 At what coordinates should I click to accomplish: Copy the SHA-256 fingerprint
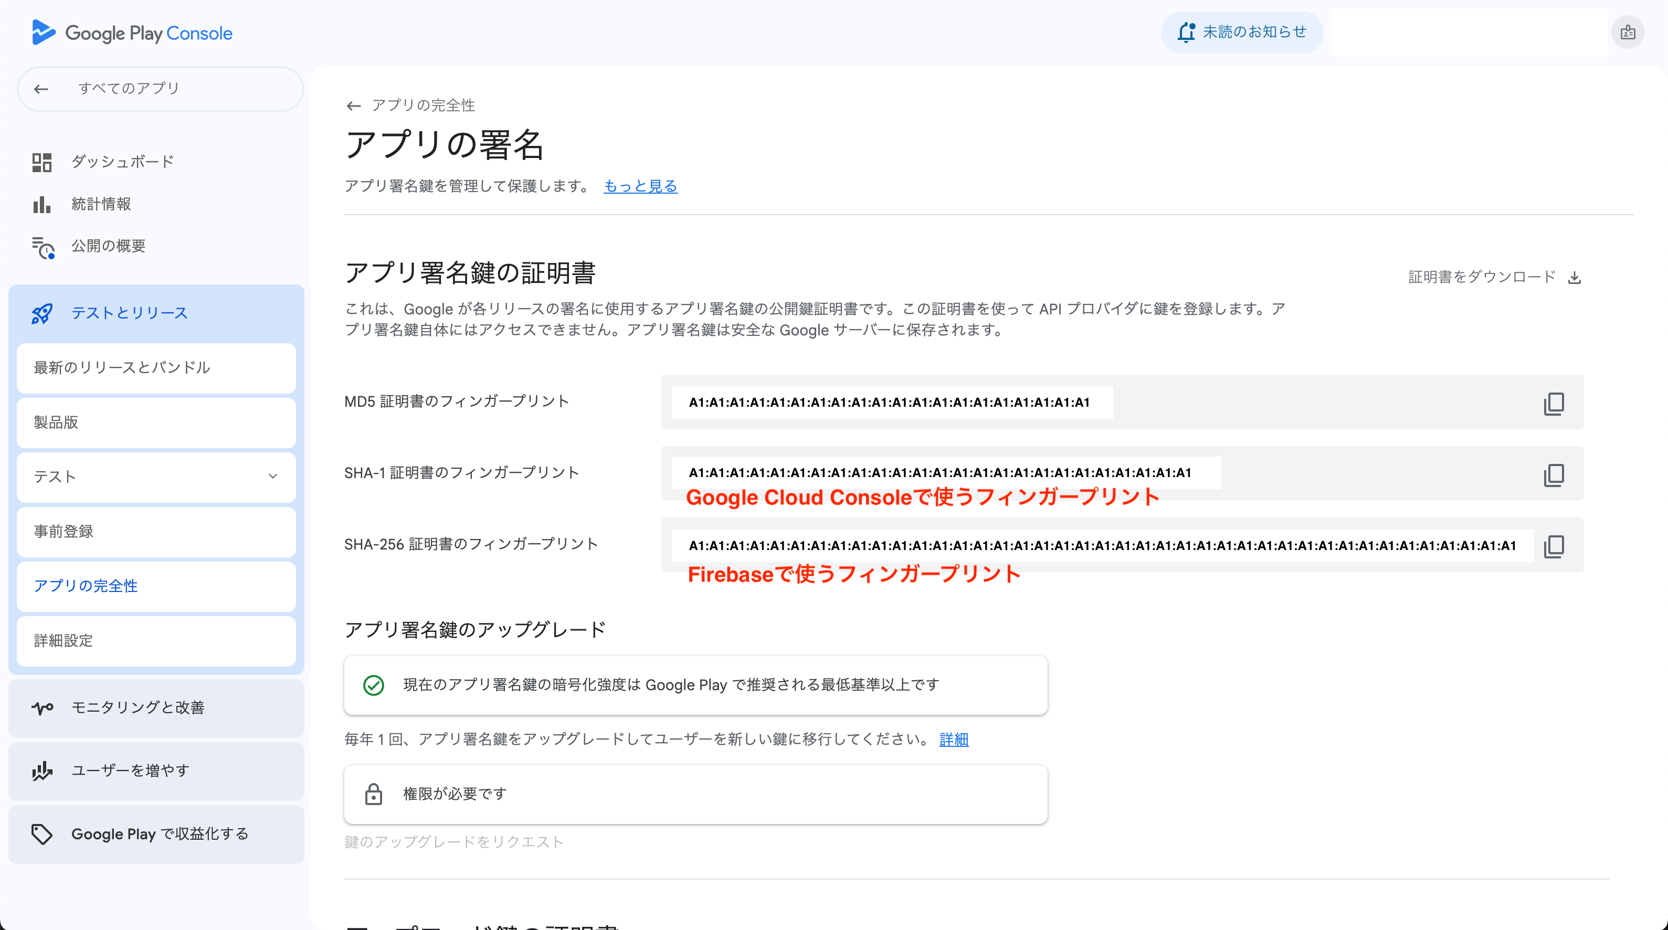coord(1554,546)
